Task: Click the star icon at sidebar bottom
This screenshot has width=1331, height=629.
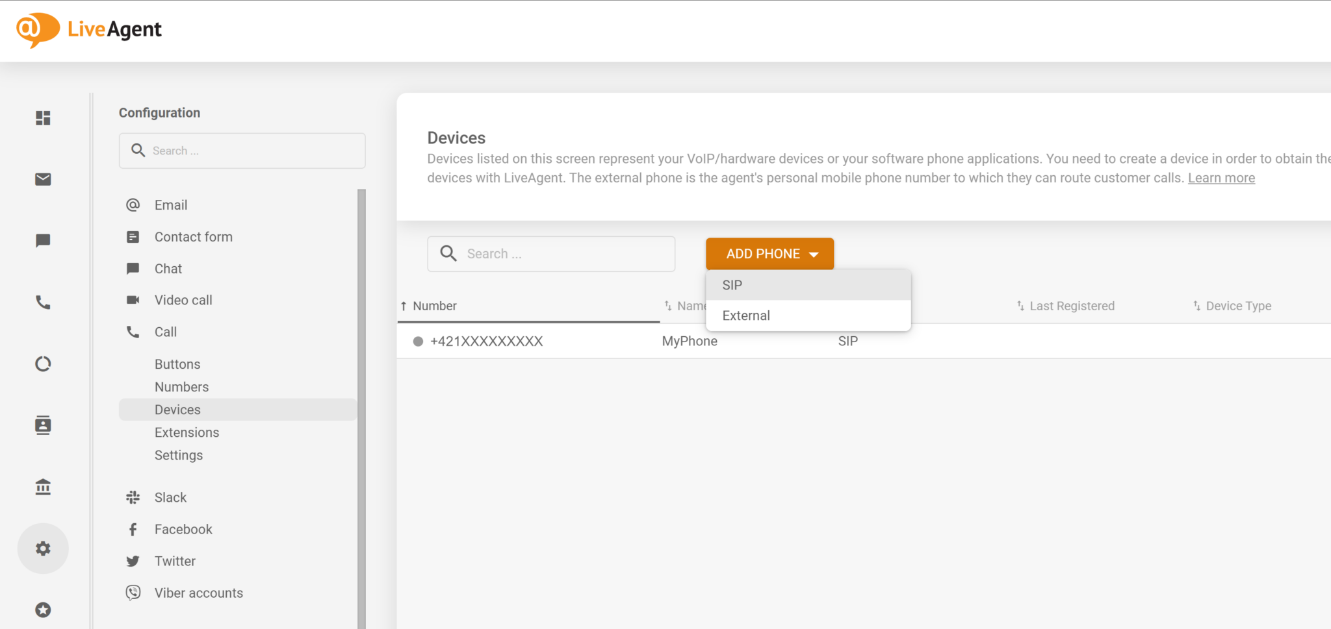Action: 43,610
